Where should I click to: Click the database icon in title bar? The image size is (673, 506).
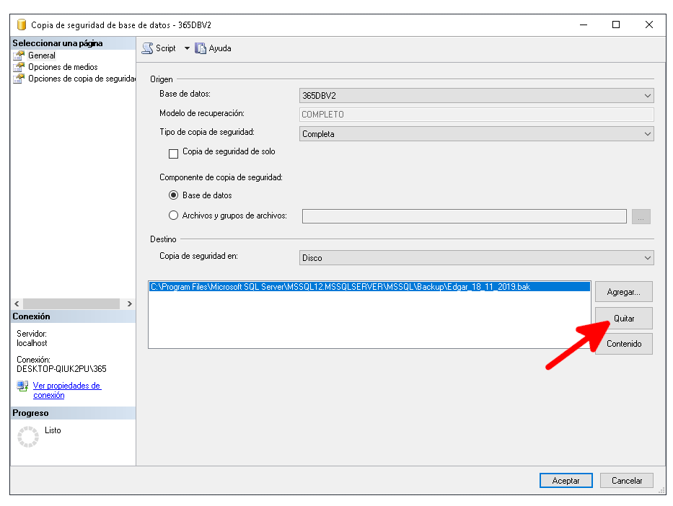pyautogui.click(x=22, y=25)
